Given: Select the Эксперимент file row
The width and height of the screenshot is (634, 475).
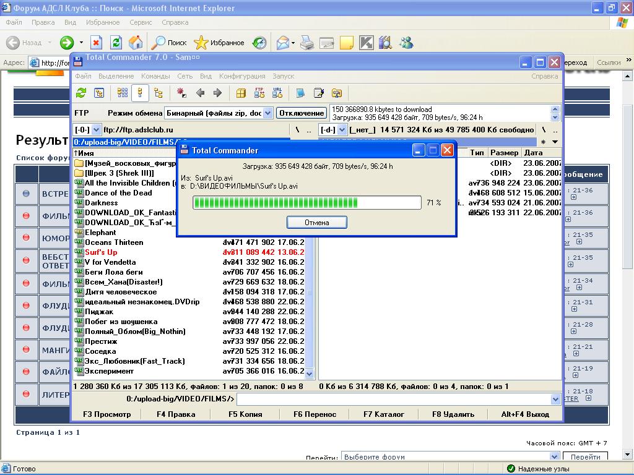Looking at the screenshot, I should pos(189,371).
